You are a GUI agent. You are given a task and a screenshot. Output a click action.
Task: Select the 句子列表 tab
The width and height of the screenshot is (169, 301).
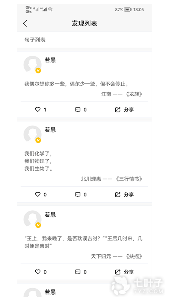[x=35, y=40]
